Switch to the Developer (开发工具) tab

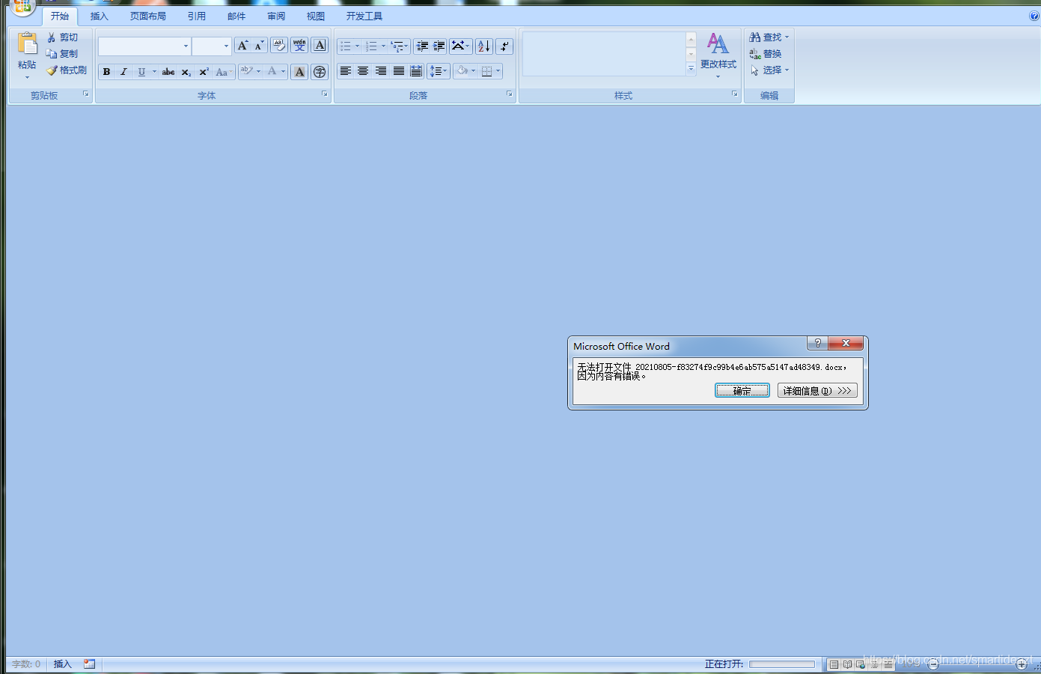[364, 16]
